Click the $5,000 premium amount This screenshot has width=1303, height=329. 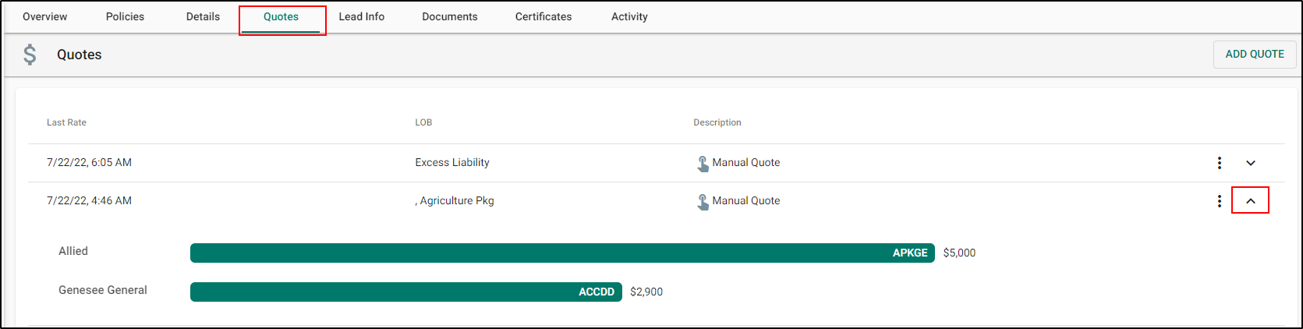pyautogui.click(x=959, y=253)
